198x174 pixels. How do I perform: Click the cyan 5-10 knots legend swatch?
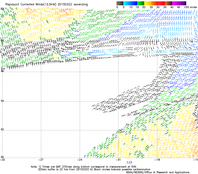tap(127, 3)
